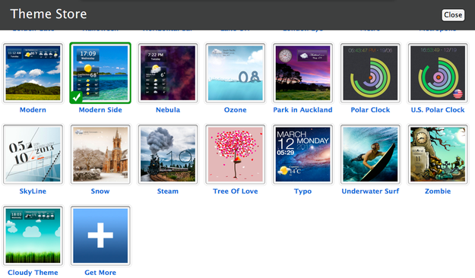Pick the SkyLine theme thumbnail

[33, 154]
